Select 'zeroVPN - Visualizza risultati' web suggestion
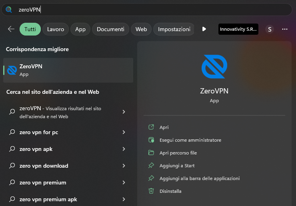 (x=68, y=112)
